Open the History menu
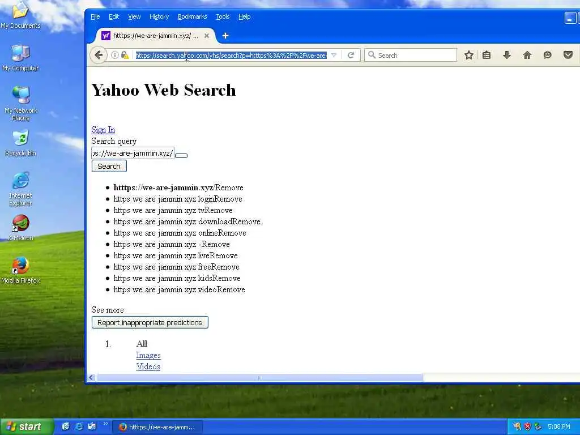This screenshot has width=580, height=435. point(159,16)
